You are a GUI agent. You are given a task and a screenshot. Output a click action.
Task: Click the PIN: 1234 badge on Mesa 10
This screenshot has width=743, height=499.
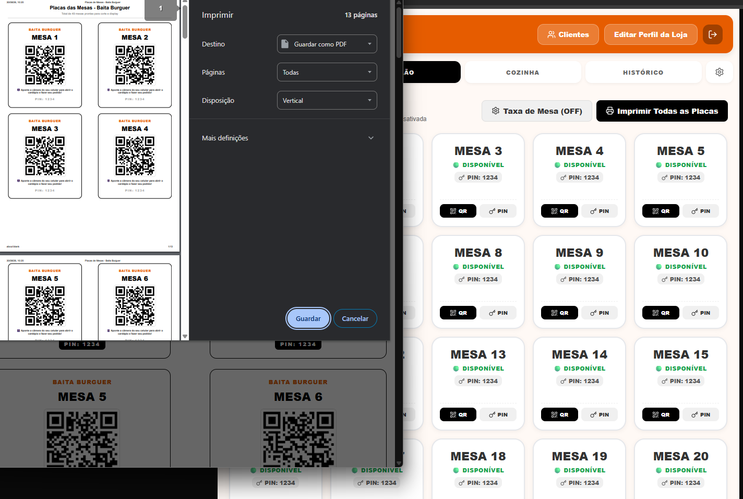coord(680,279)
